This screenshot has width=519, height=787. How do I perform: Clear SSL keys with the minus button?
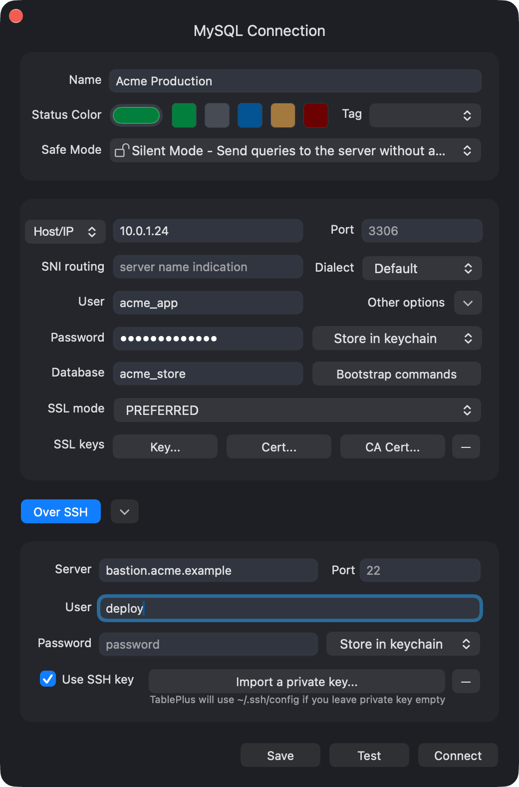click(x=466, y=446)
